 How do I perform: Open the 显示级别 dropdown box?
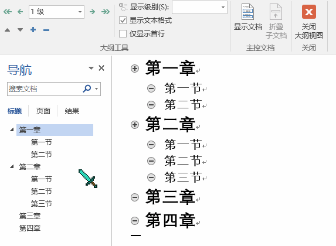pyautogui.click(x=199, y=8)
